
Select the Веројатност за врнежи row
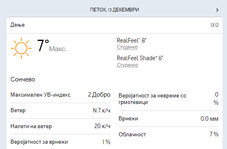pyautogui.click(x=60, y=142)
